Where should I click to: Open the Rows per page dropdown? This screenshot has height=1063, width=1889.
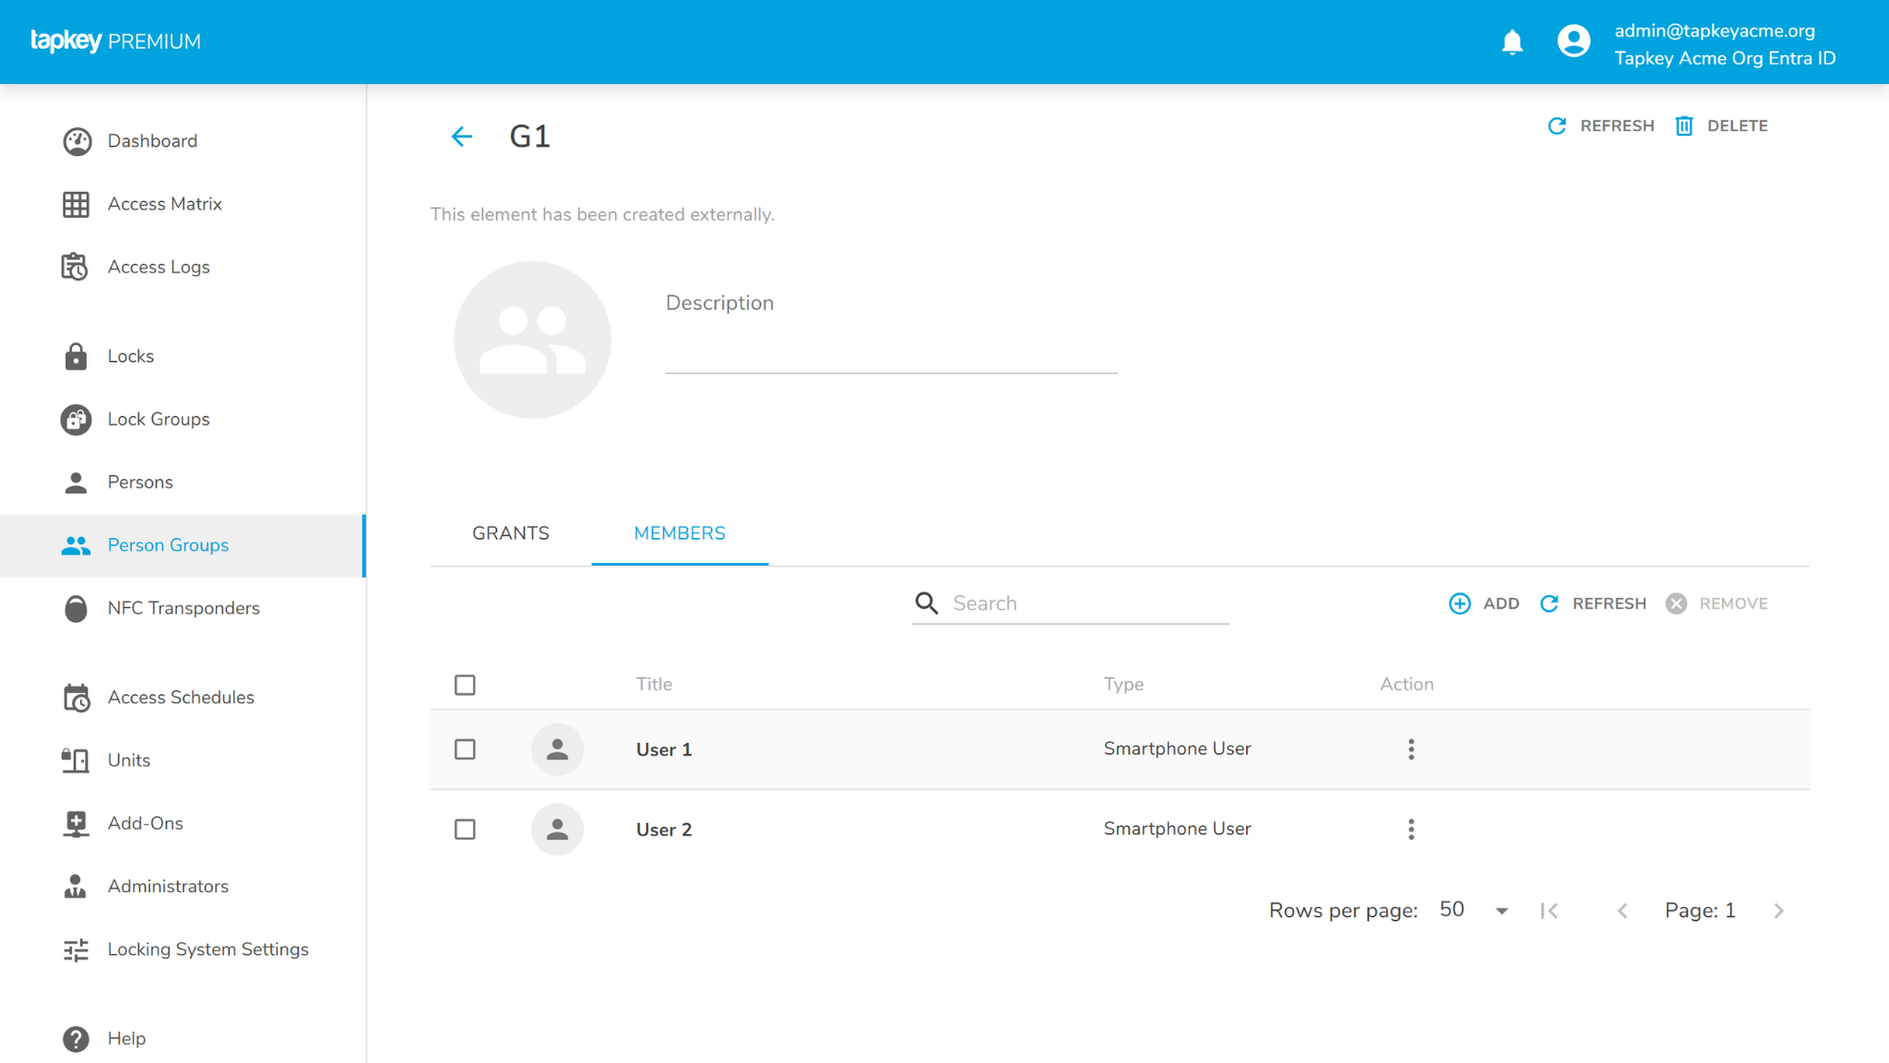tap(1474, 911)
